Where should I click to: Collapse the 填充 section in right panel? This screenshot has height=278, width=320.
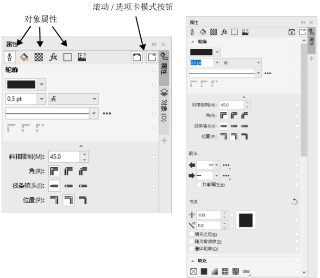pos(193,261)
